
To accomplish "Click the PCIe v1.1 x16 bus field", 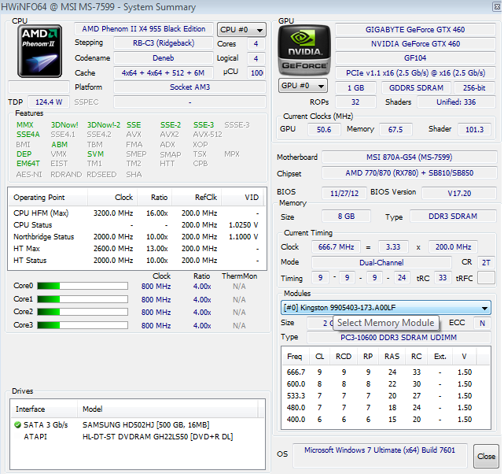I will [415, 72].
